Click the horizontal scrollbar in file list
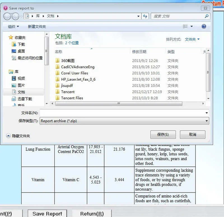The image size is (224, 217). 119,104
